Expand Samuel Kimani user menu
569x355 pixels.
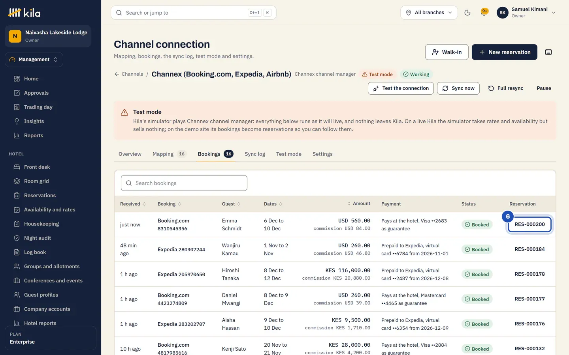pyautogui.click(x=526, y=13)
